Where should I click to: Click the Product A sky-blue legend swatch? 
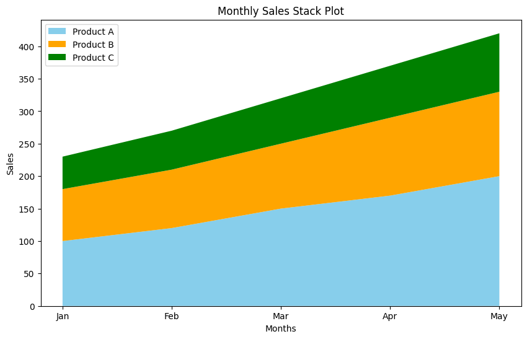58,32
